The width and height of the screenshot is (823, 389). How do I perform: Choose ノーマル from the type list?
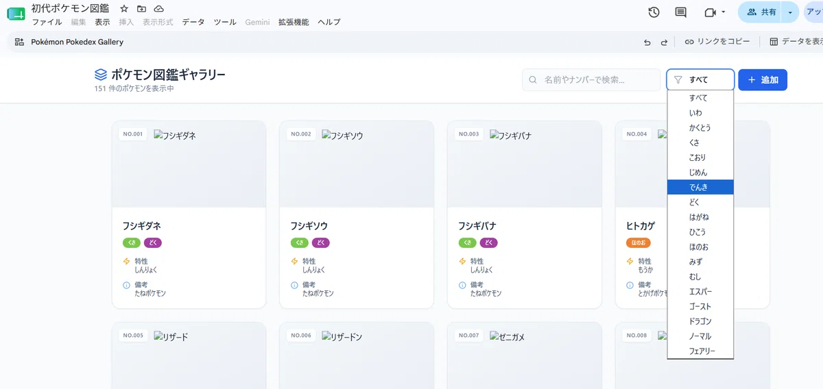coord(700,336)
